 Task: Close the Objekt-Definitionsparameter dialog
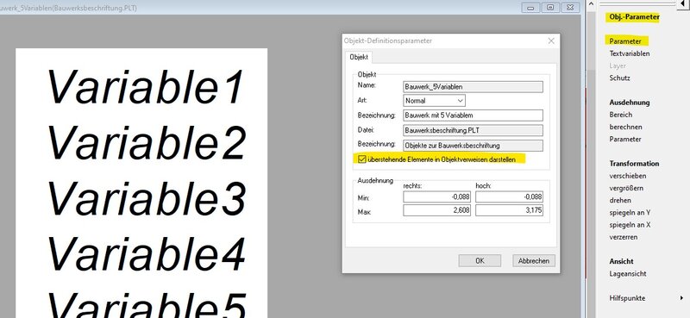tap(551, 41)
